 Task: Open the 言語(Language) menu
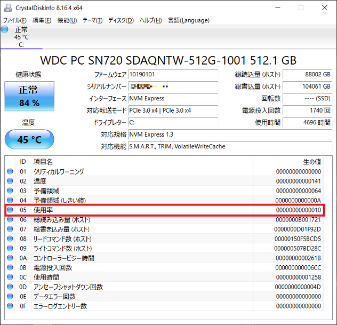188,20
